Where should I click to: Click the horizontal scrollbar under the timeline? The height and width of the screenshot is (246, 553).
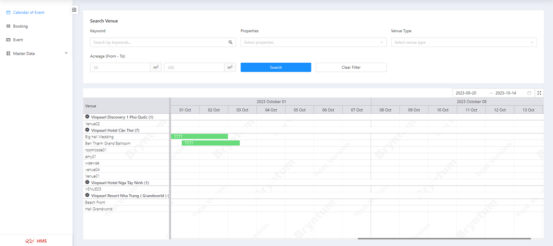coord(444,239)
